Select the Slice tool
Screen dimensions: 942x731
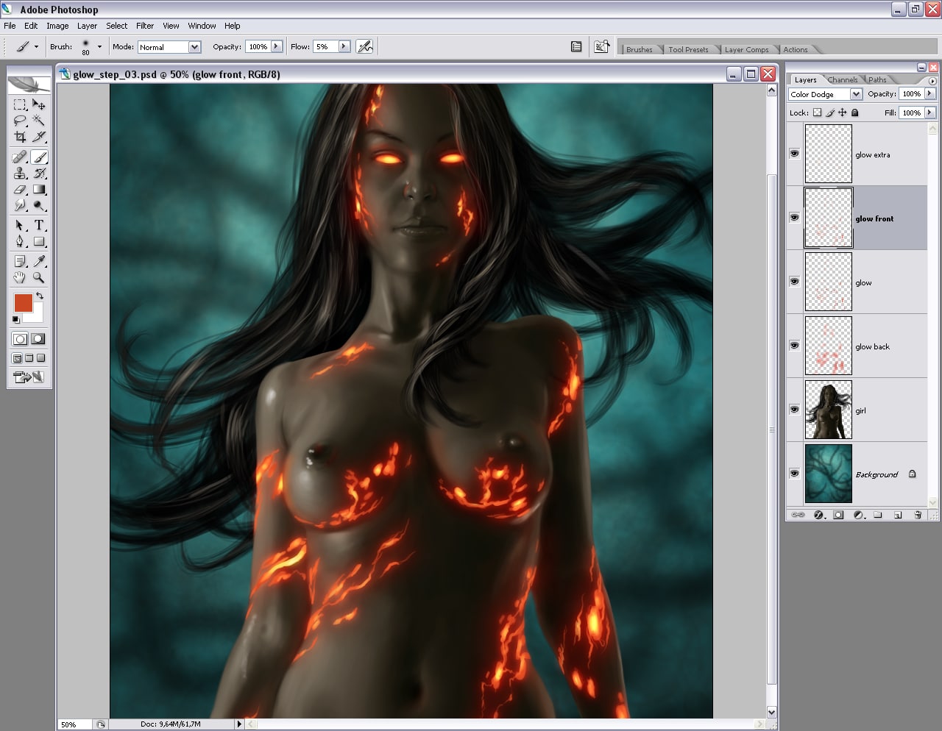point(39,137)
